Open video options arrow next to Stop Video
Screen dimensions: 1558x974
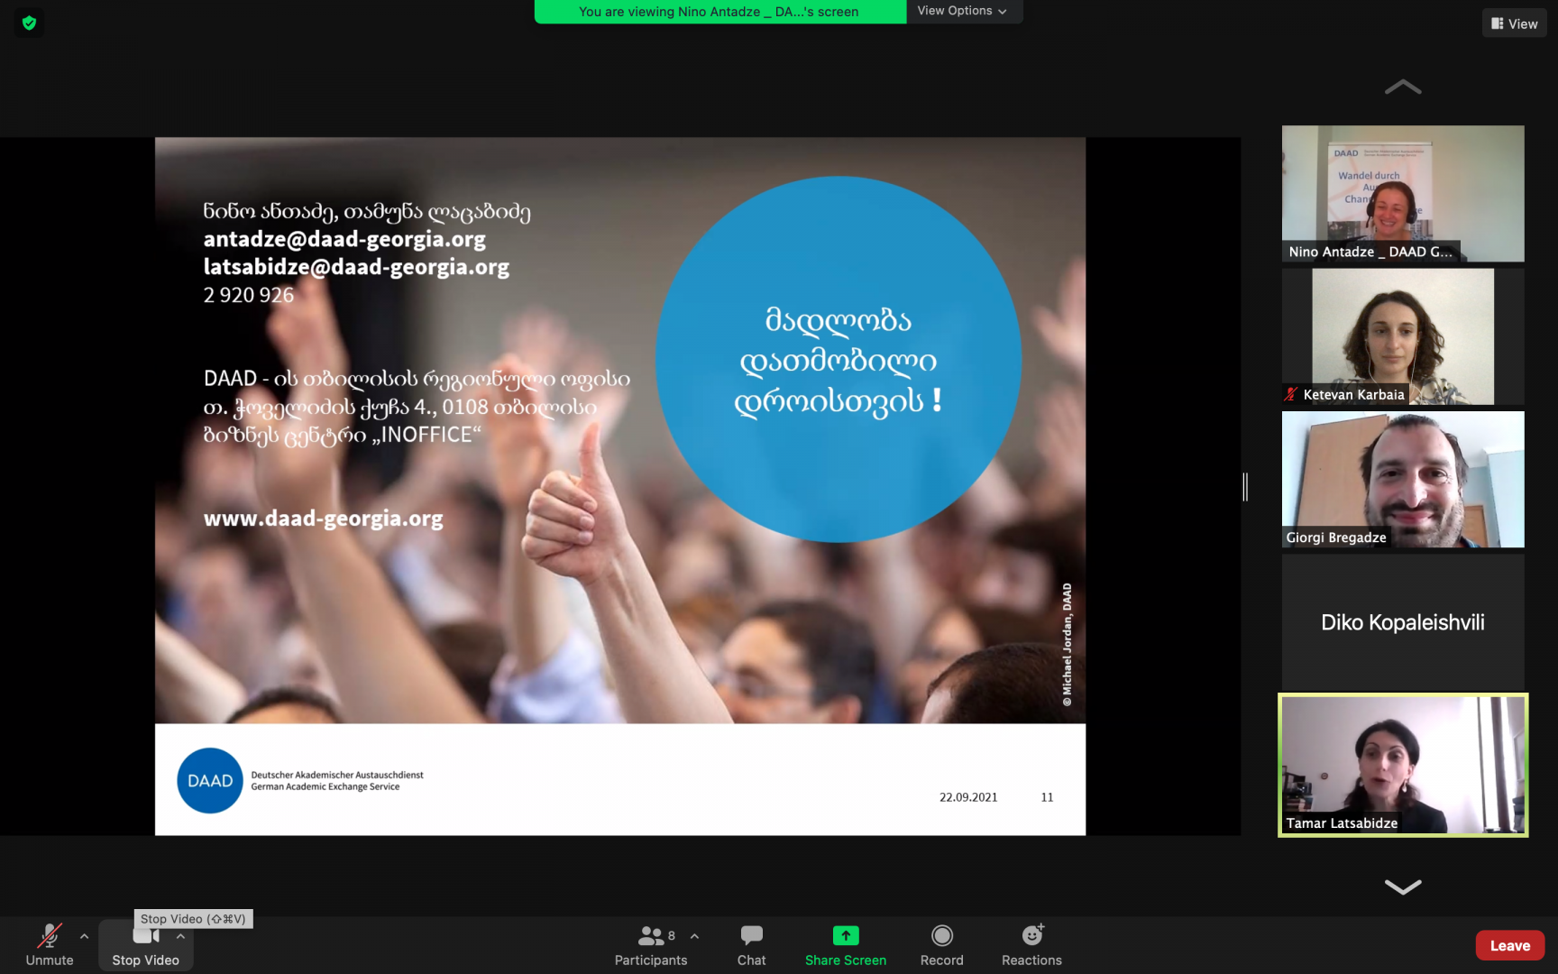(180, 936)
